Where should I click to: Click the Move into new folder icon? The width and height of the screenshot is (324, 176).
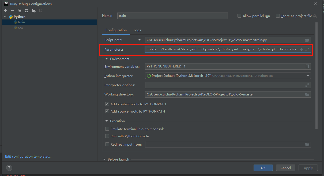33,11
